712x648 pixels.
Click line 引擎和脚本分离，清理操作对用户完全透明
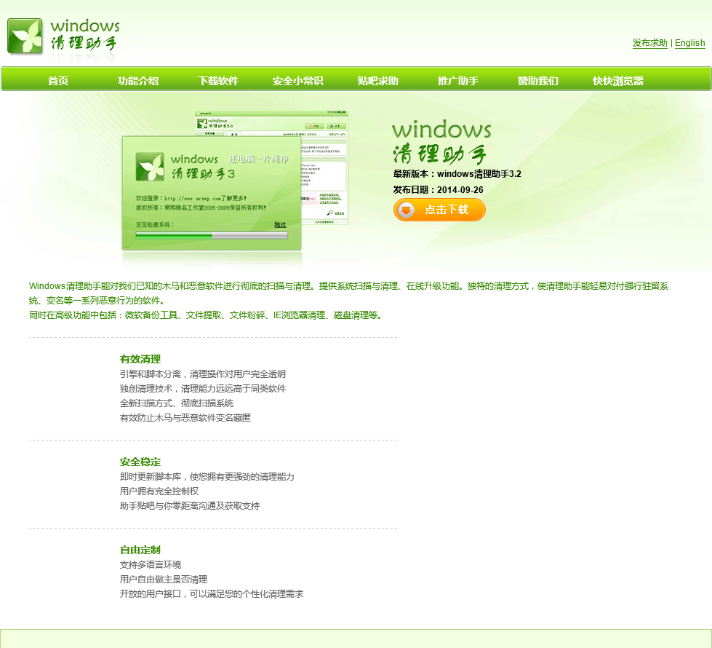[x=202, y=374]
